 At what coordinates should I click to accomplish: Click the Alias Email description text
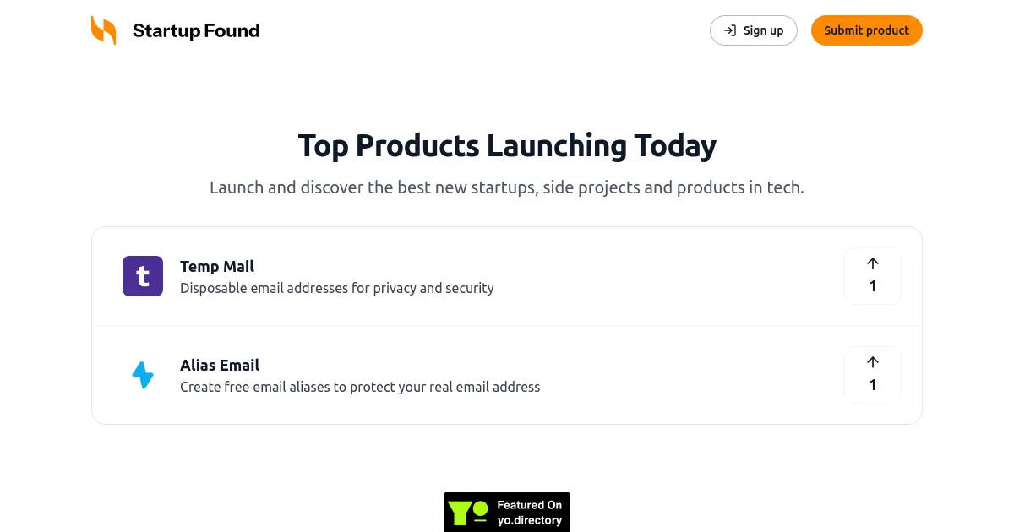tap(360, 387)
